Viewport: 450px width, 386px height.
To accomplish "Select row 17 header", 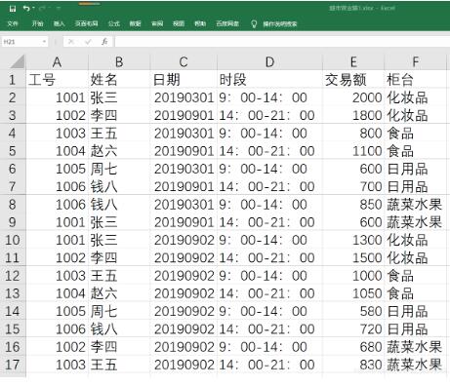I will (x=13, y=365).
